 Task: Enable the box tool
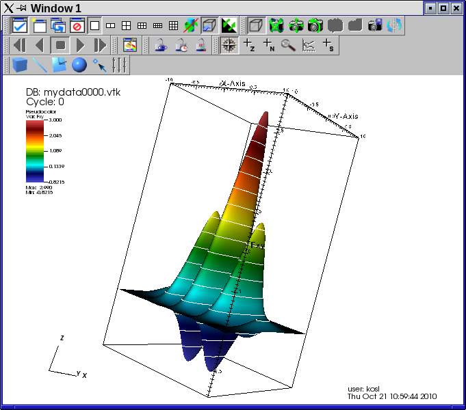point(20,66)
